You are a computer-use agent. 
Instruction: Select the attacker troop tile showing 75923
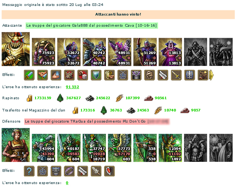tap(43, 52)
